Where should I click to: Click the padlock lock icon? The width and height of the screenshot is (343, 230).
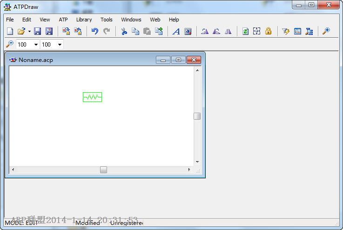[268, 31]
